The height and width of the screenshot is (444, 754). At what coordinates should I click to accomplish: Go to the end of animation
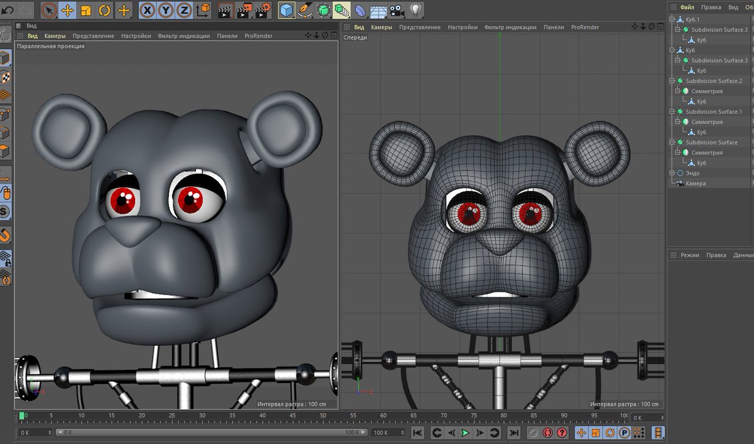click(x=514, y=433)
